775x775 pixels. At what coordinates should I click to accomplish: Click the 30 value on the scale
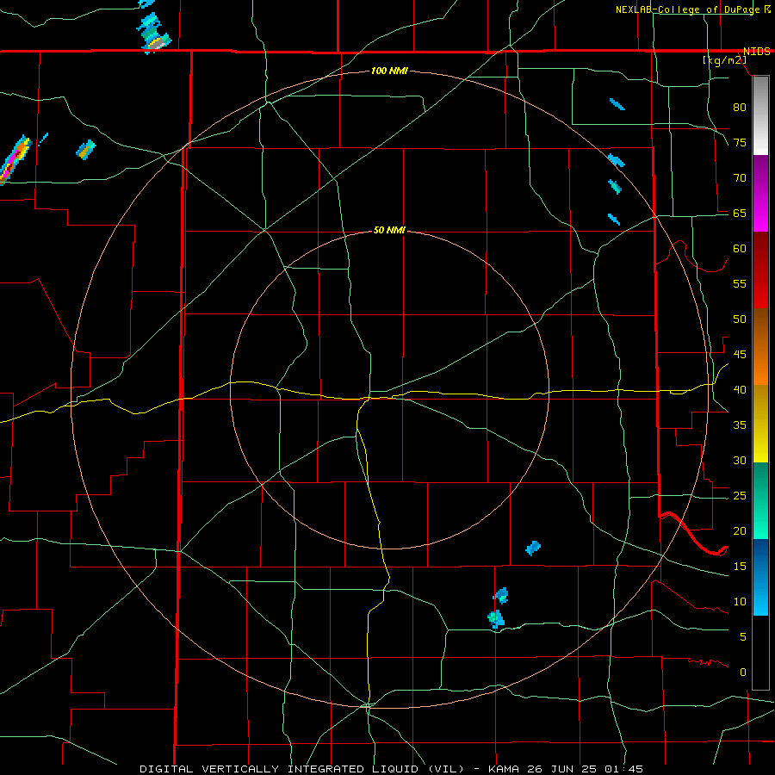pos(740,461)
